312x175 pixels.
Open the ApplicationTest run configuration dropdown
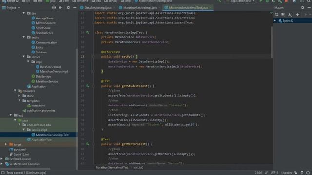(240, 1)
